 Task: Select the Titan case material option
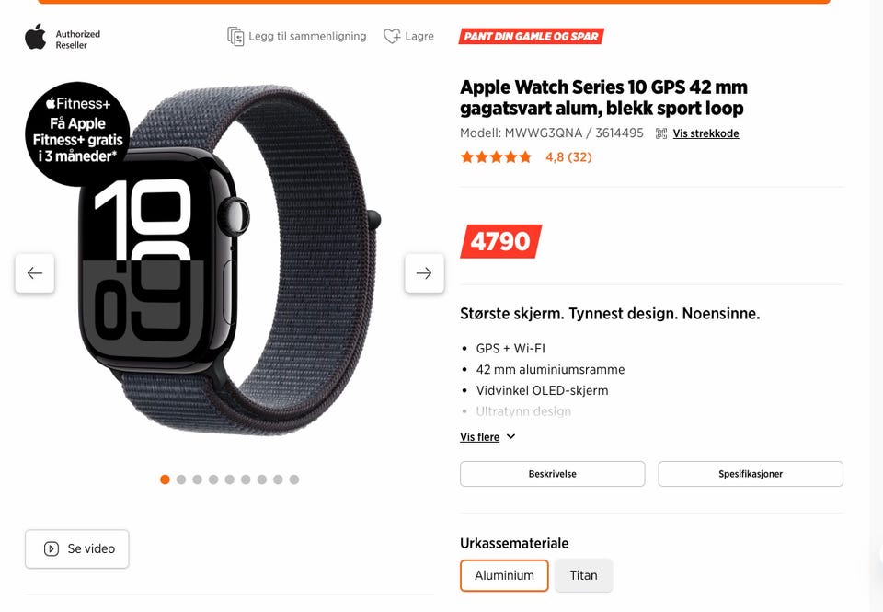[x=583, y=575]
